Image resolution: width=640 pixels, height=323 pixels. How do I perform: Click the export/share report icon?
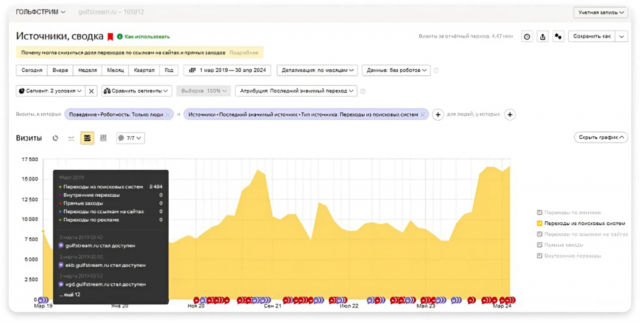click(x=542, y=37)
